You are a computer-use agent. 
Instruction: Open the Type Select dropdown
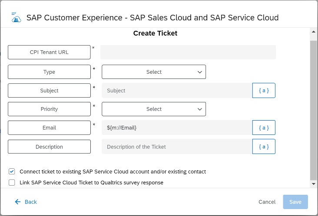point(154,72)
